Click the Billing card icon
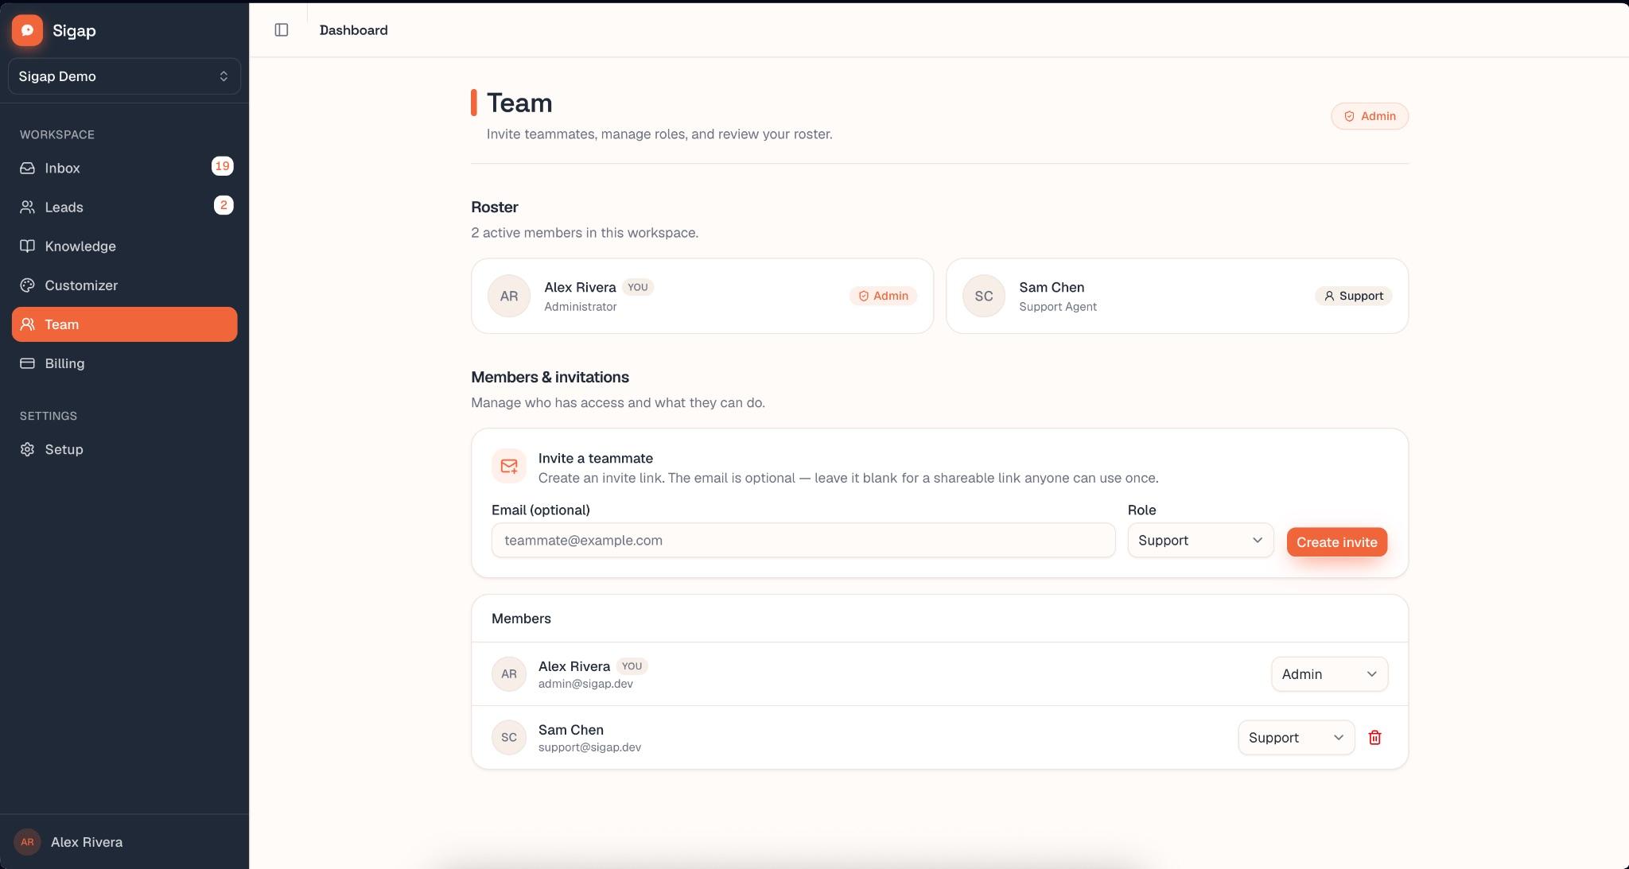 coord(28,363)
